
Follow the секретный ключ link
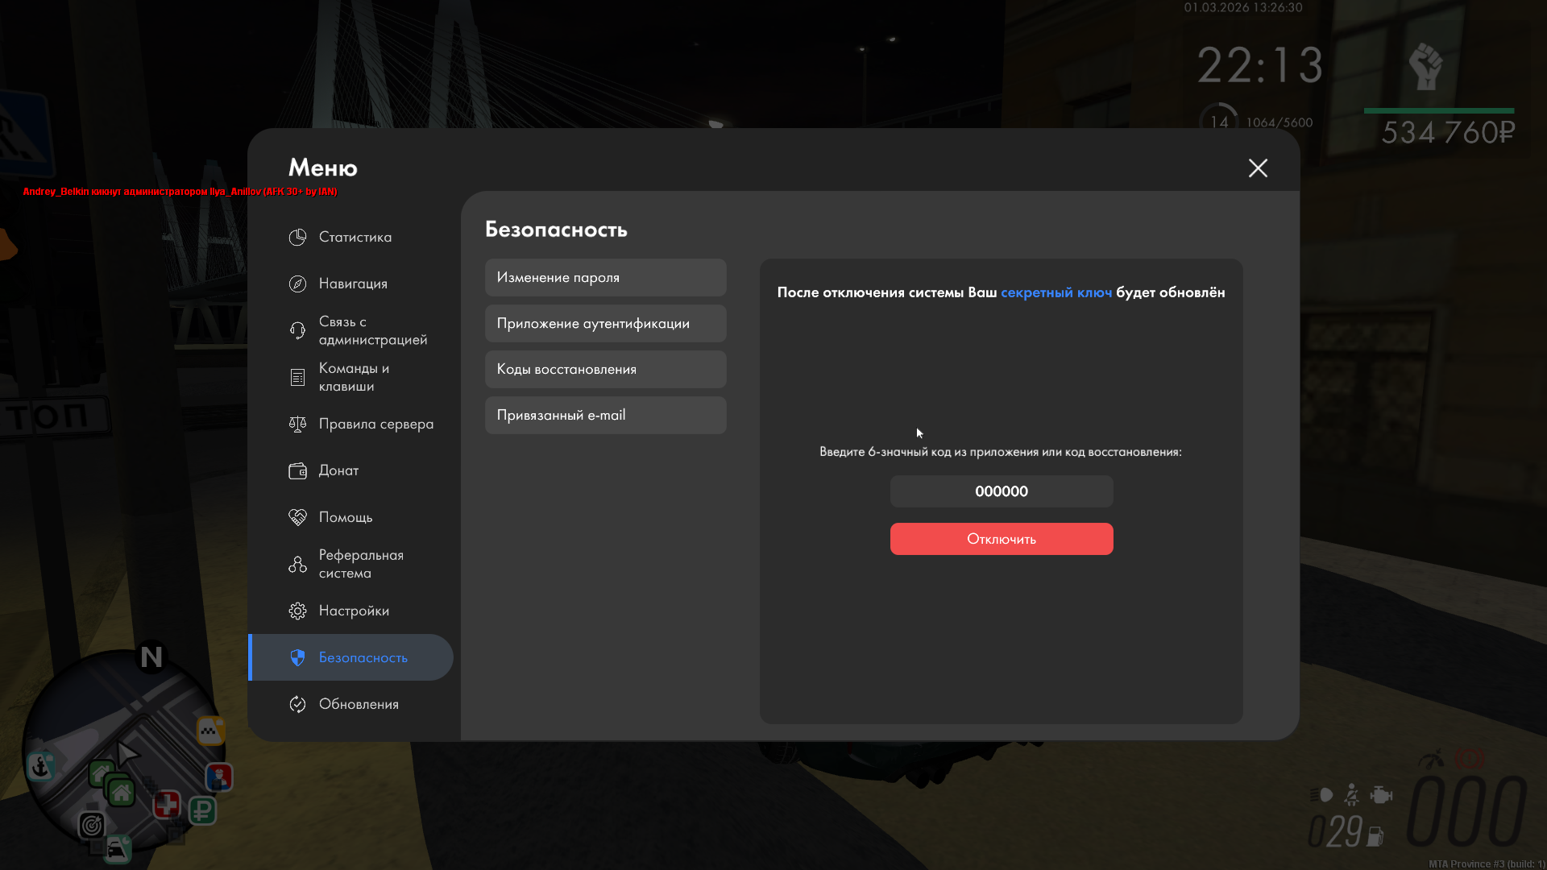pyautogui.click(x=1056, y=292)
